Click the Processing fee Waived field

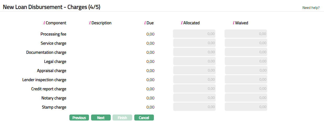click(x=246, y=34)
